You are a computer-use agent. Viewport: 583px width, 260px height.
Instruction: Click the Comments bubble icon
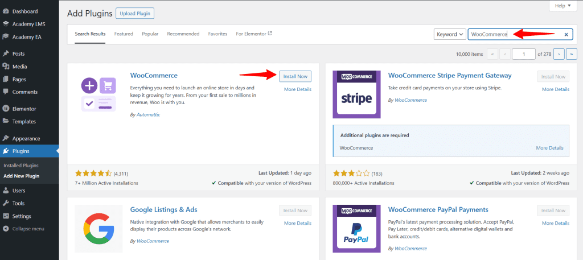[x=6, y=92]
